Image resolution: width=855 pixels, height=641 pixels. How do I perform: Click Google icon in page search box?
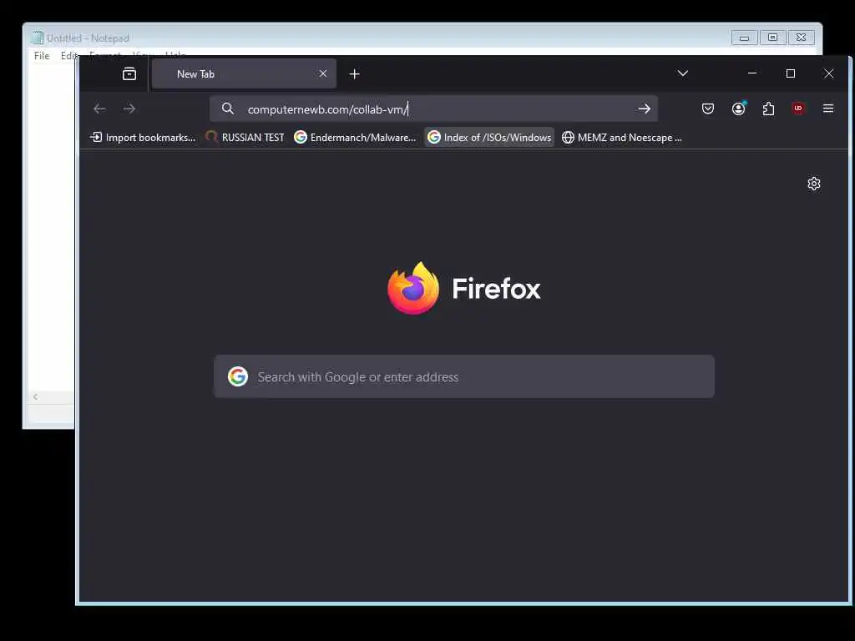pyautogui.click(x=238, y=376)
